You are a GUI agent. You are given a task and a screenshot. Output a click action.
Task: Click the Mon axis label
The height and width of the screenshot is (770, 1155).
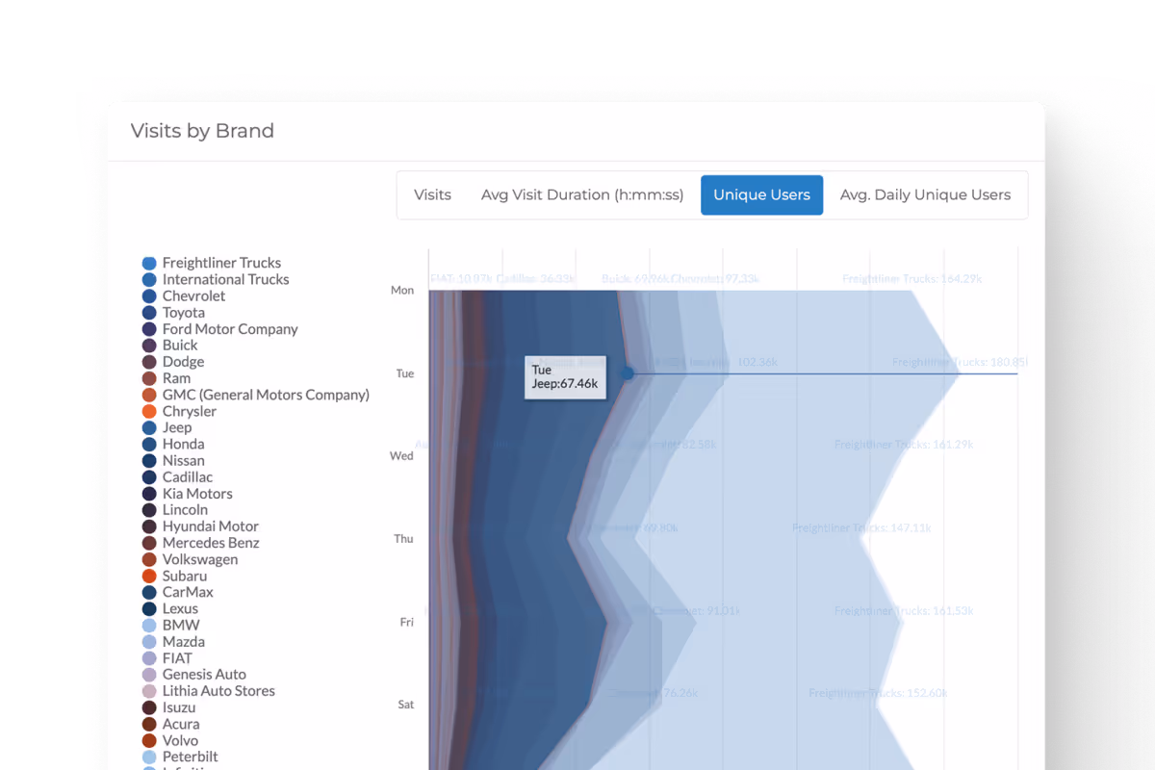click(402, 290)
